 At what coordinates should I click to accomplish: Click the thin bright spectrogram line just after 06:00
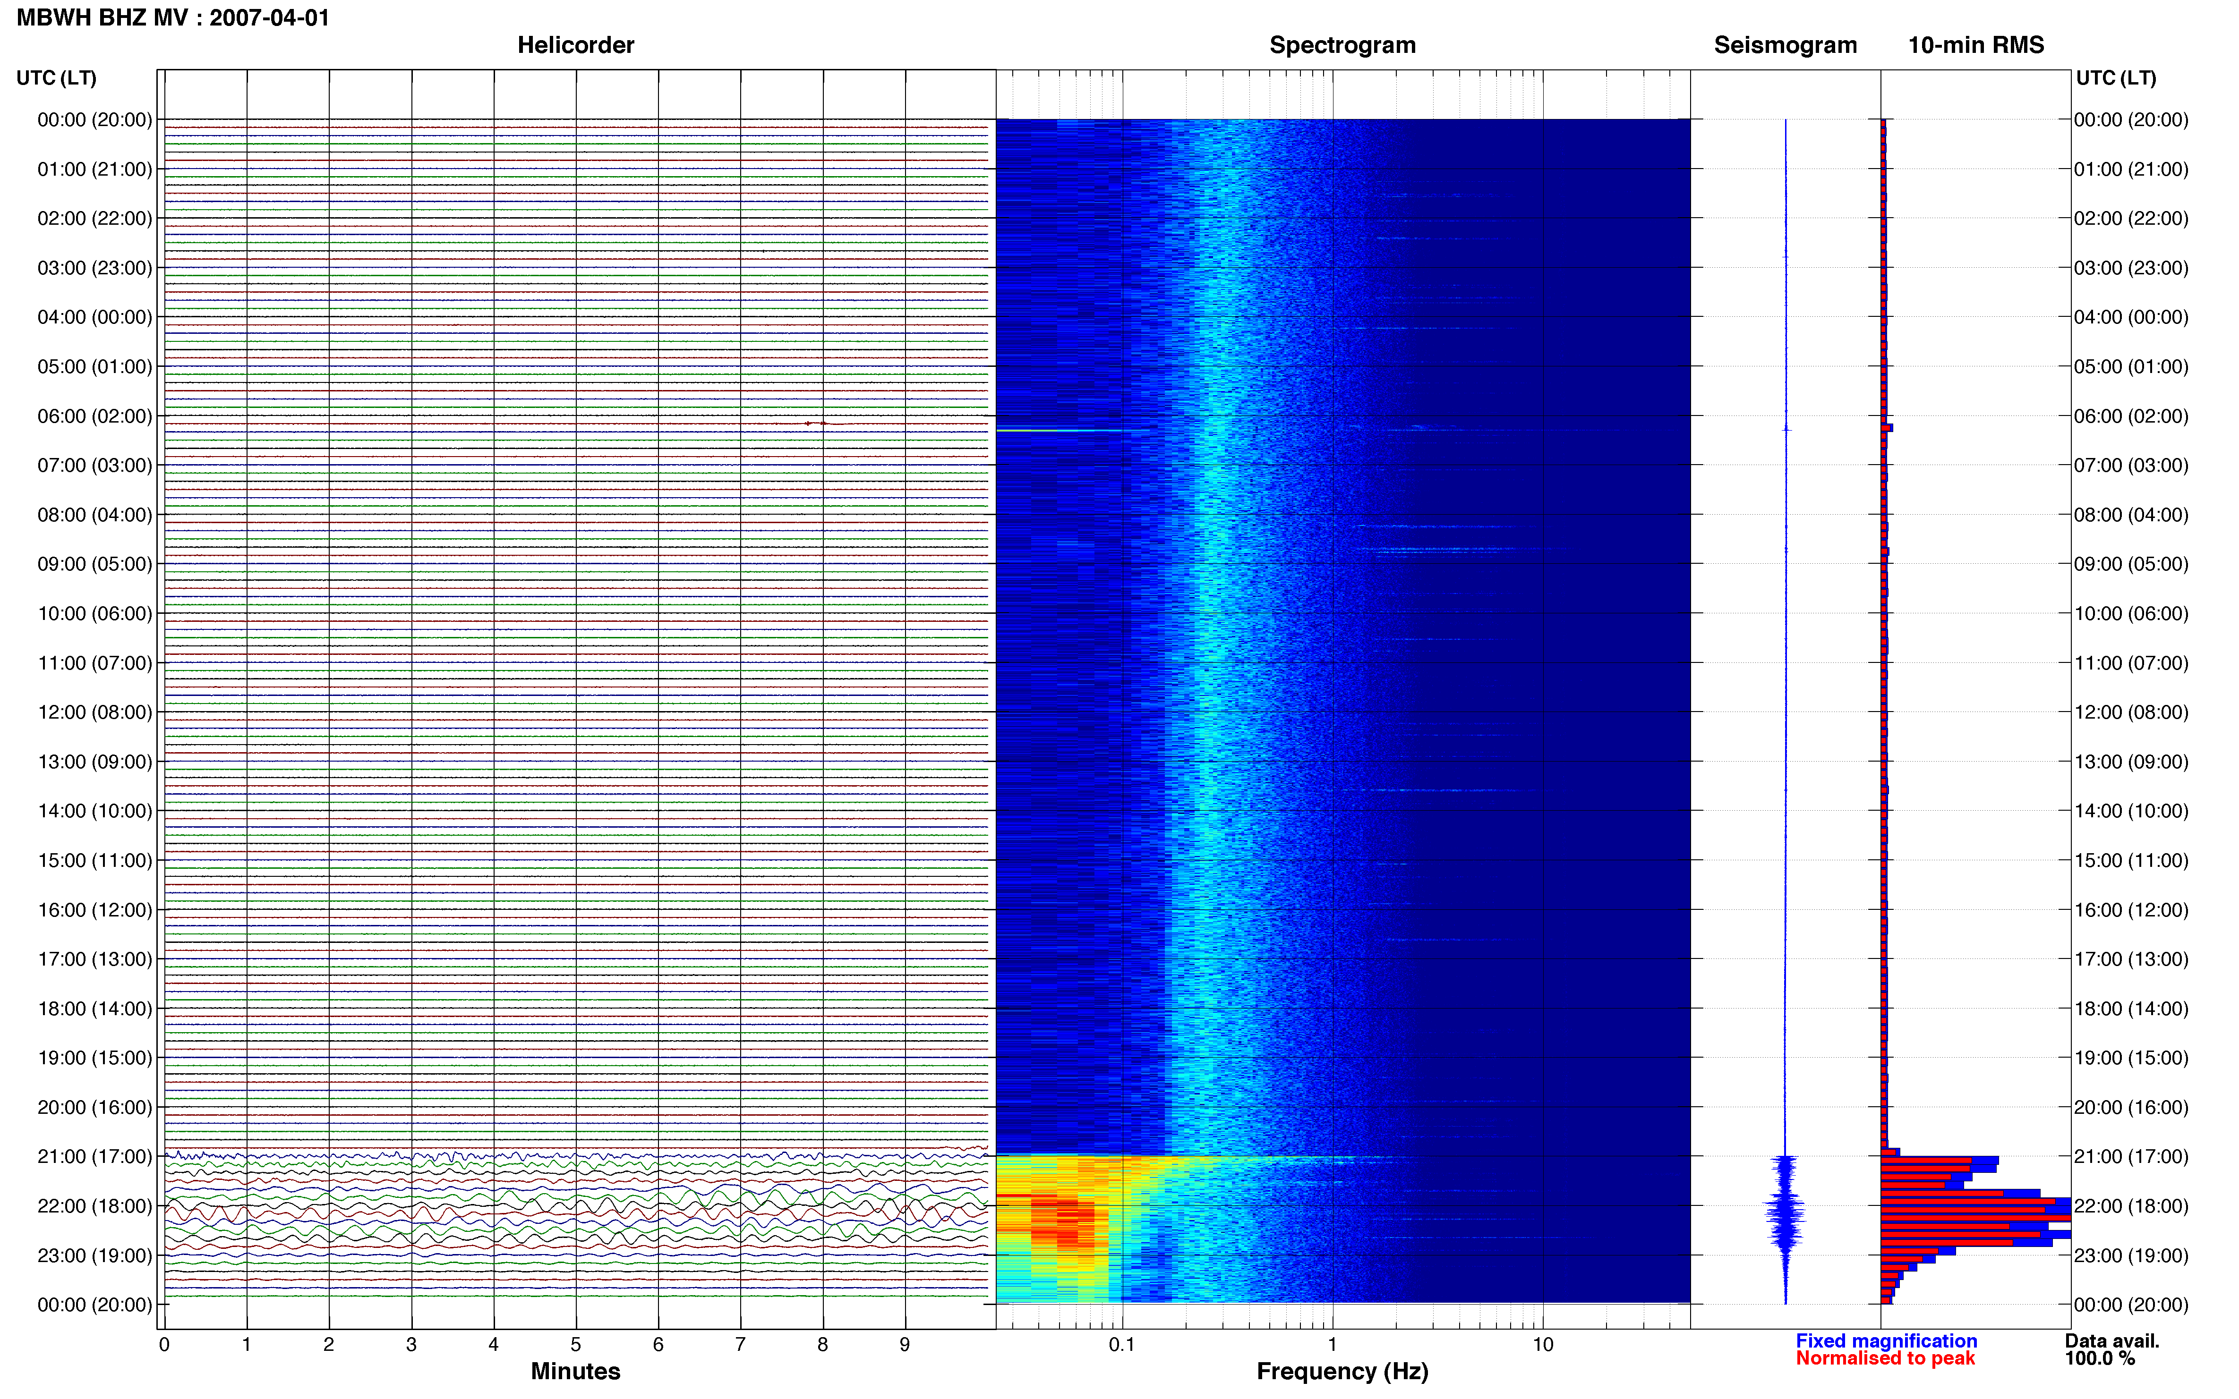1060,430
